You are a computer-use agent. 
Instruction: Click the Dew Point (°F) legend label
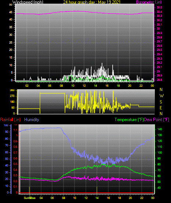[156, 120]
